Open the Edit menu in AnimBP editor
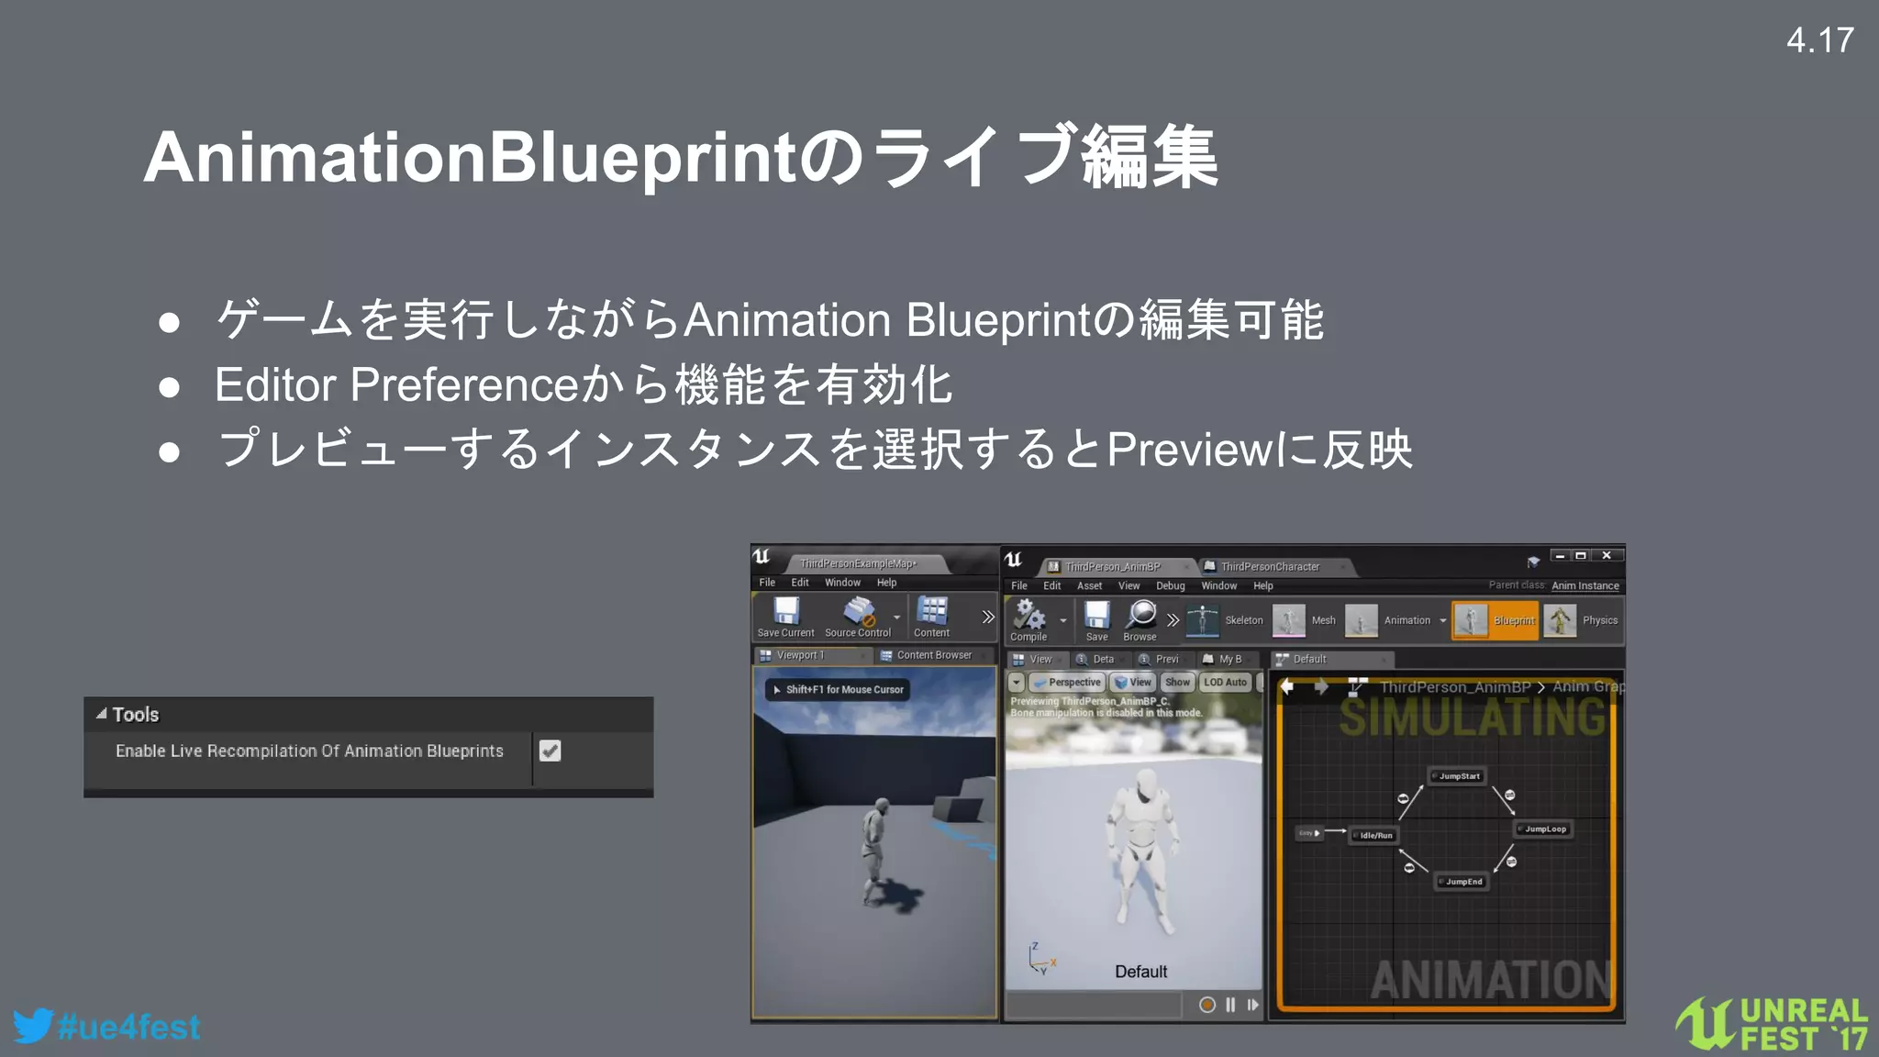This screenshot has height=1057, width=1879. (1051, 585)
